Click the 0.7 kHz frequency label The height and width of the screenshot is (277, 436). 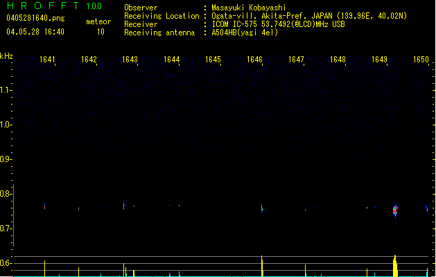pos(6,229)
